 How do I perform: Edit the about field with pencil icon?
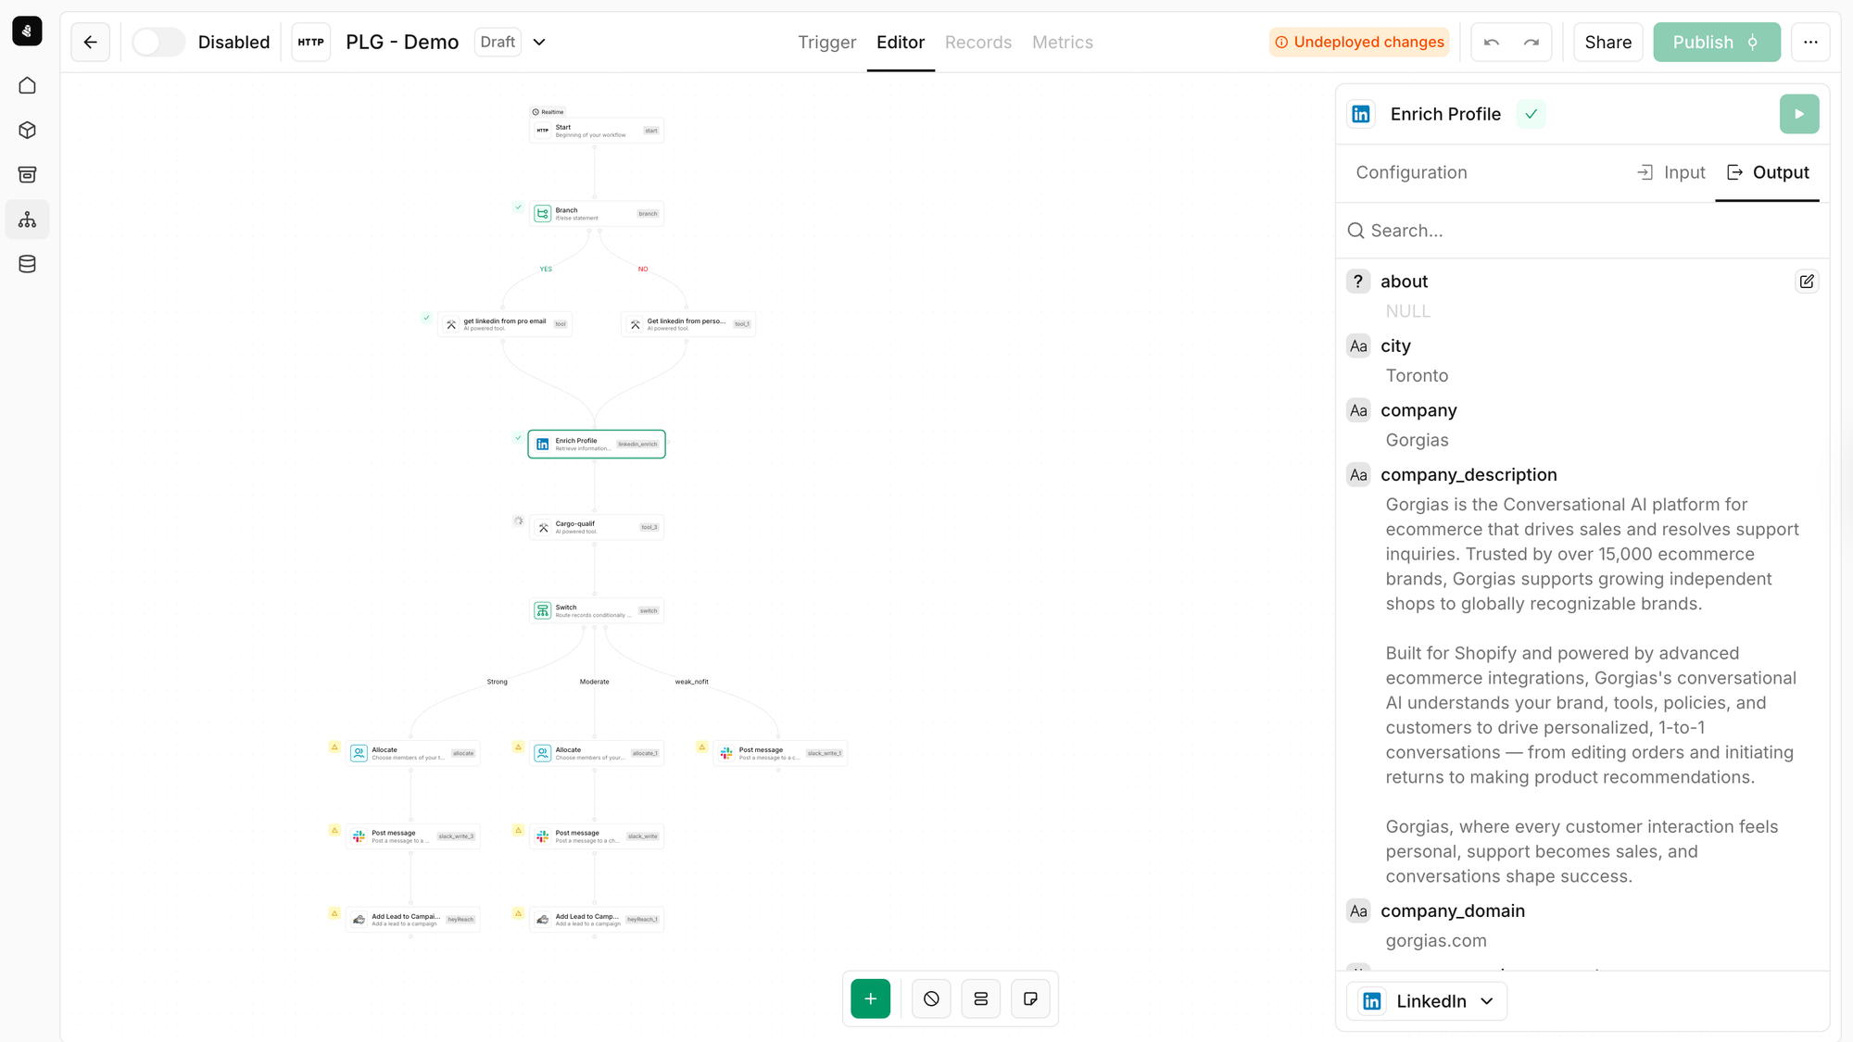pyautogui.click(x=1806, y=282)
